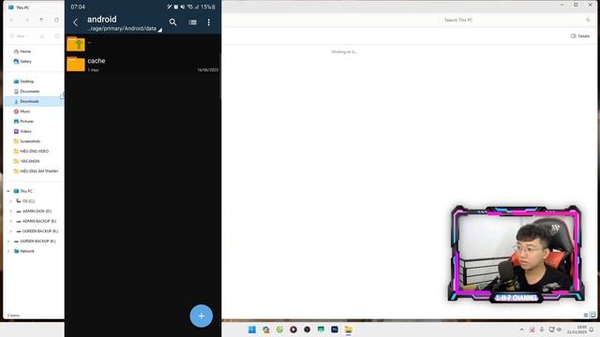Viewport: 600px width, 337px height.
Task: Click the This PC window title tab
Action: (19, 7)
